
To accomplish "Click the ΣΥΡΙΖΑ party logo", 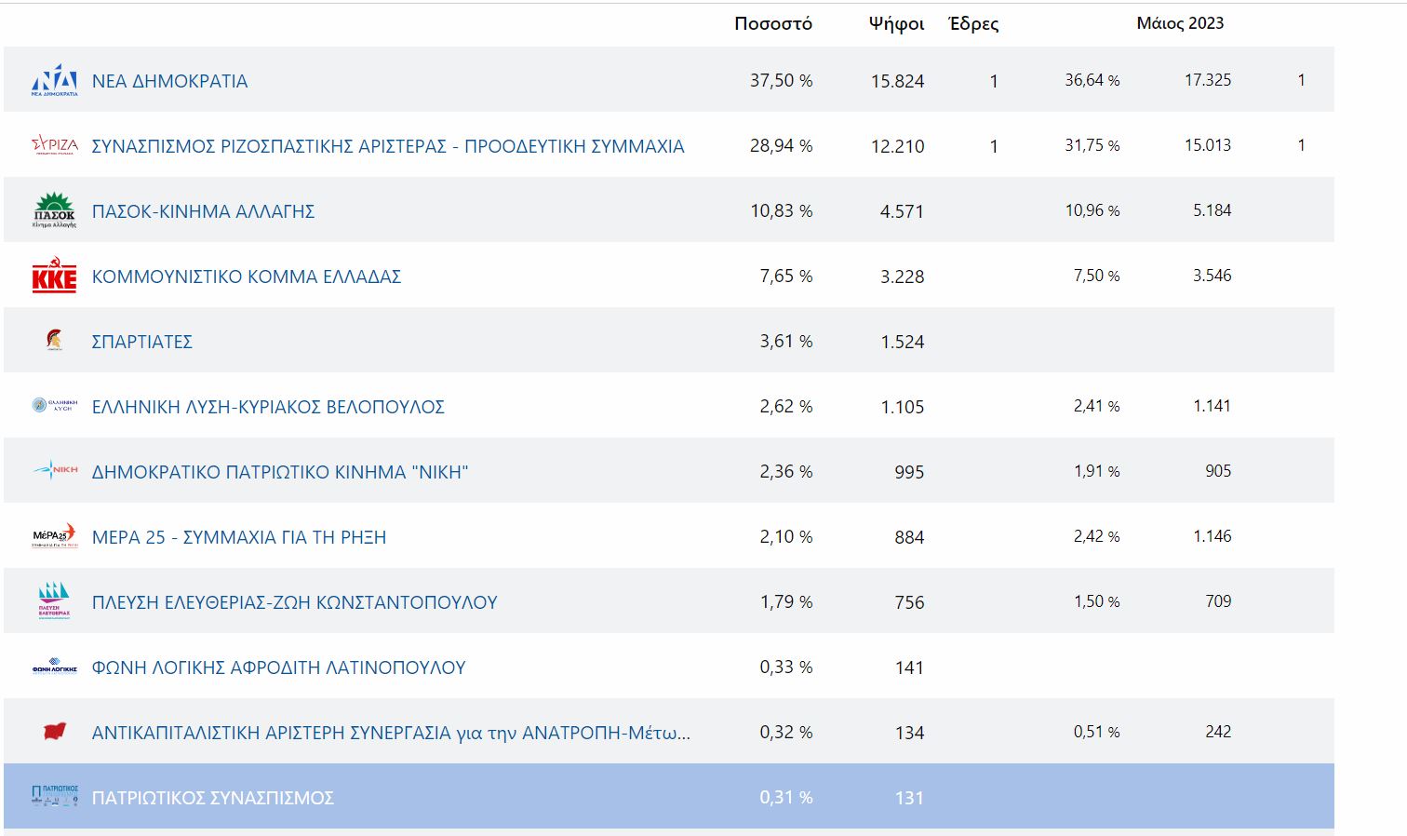I will tap(54, 146).
